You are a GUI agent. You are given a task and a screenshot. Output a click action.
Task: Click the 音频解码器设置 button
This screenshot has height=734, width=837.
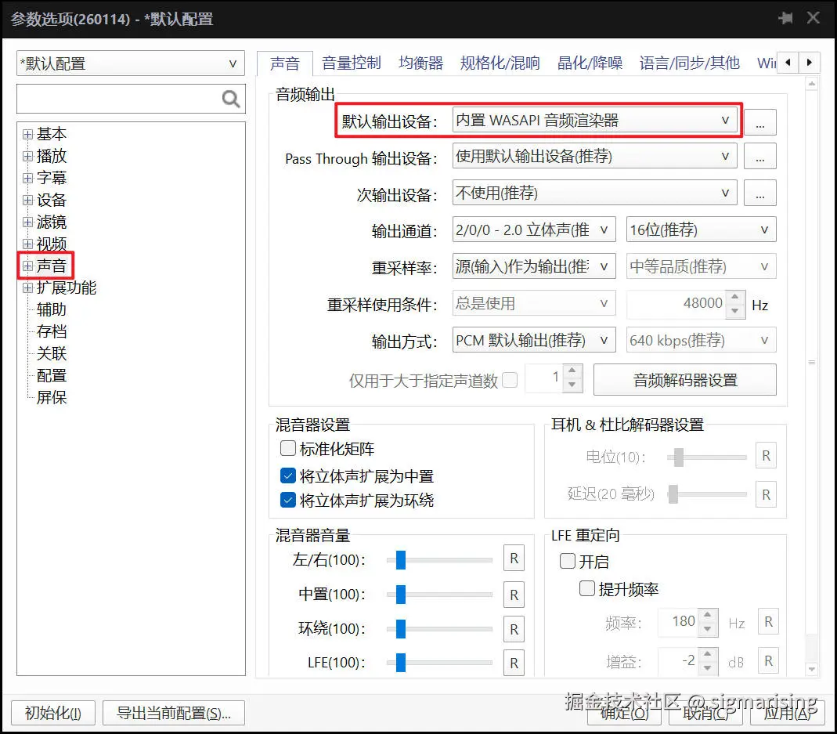click(x=685, y=380)
